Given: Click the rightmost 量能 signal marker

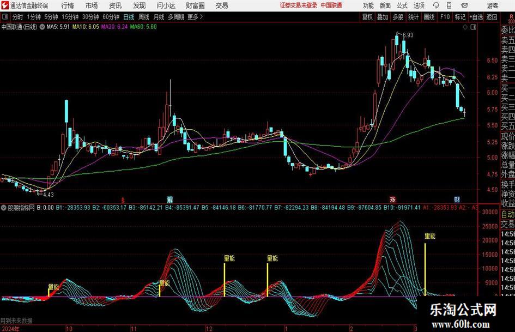Looking at the screenshot, I should 430,236.
